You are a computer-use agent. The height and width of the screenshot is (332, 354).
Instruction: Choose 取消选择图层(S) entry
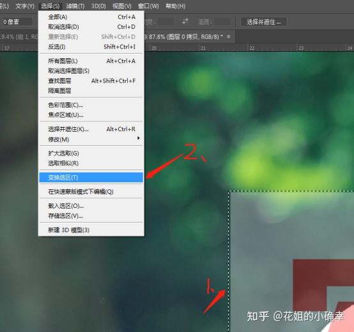tap(91, 71)
